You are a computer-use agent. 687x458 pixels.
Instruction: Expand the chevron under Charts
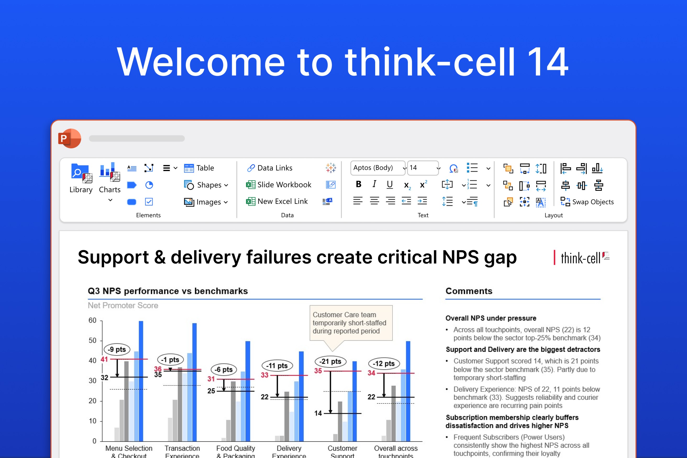(x=110, y=200)
